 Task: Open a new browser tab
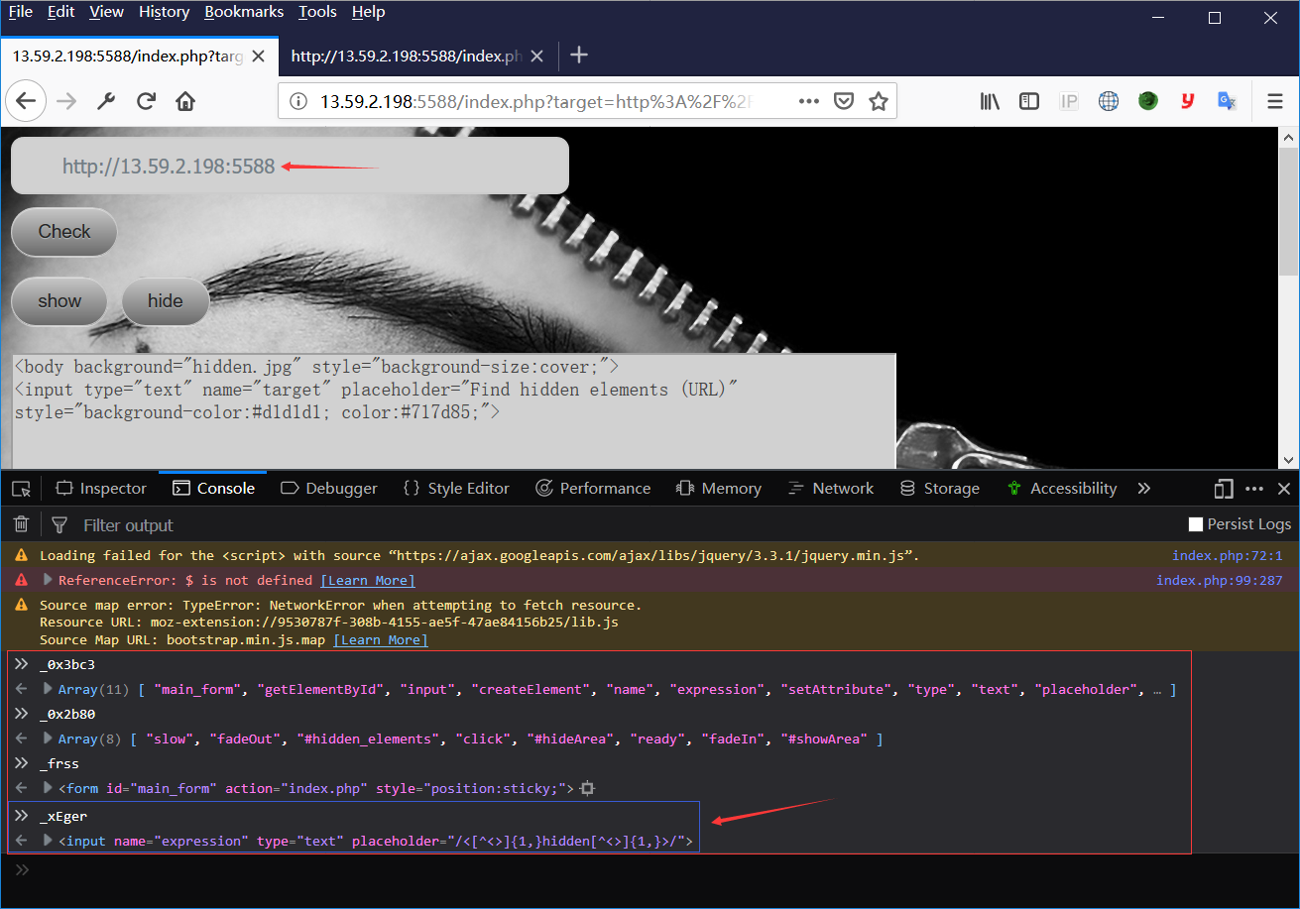click(x=579, y=56)
